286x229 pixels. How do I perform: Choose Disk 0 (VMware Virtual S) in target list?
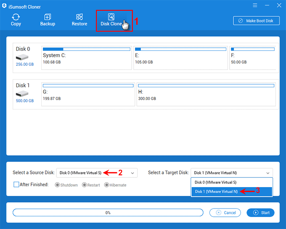click(232, 182)
